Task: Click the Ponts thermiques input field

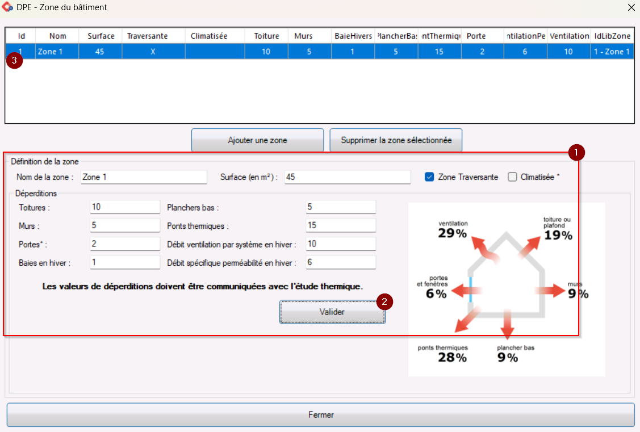Action: pyautogui.click(x=341, y=225)
